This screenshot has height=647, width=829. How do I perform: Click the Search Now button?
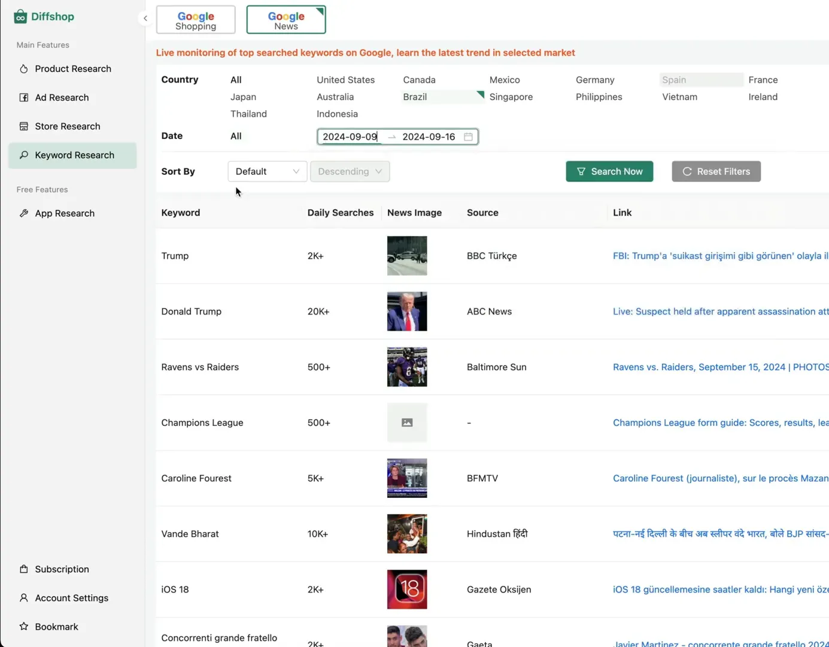[609, 171]
